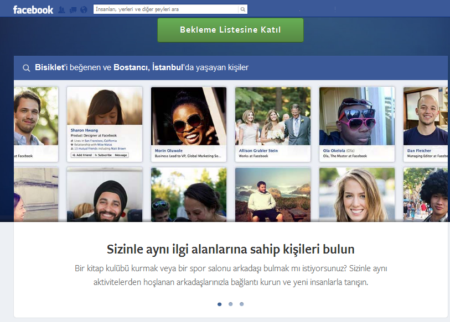Viewport: 450px width, 322px height.
Task: Open Allison Grabler Stein's name link
Action: (x=258, y=150)
